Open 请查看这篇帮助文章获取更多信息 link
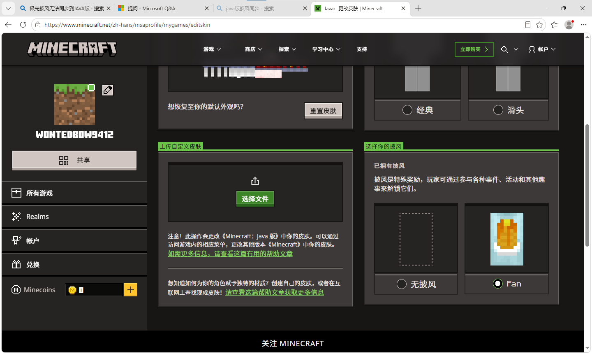Viewport: 592px width, 354px height. tap(275, 292)
